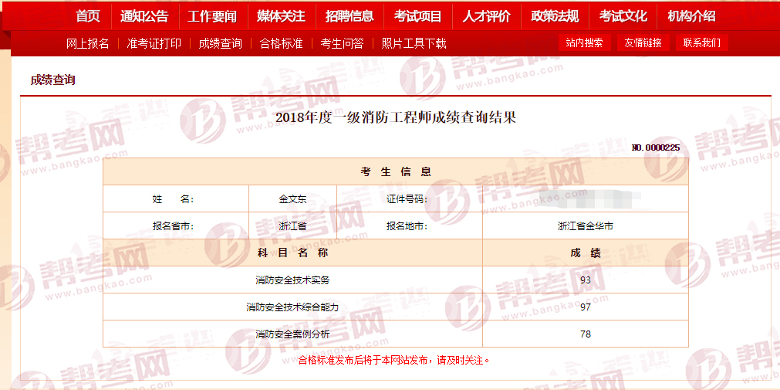Click the score 97

coord(586,307)
